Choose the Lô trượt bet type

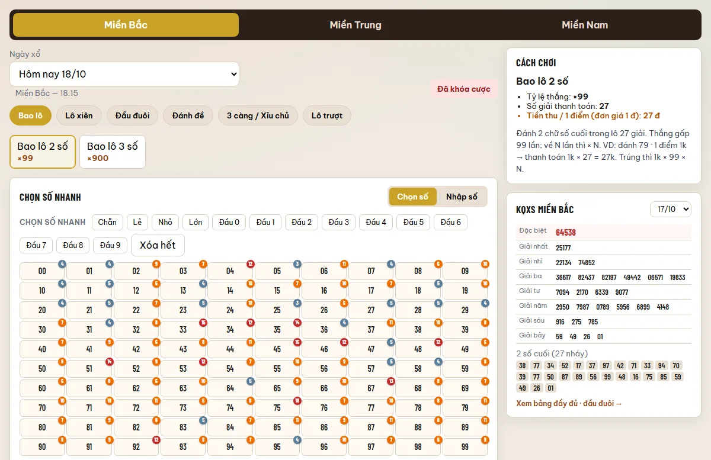(x=327, y=115)
